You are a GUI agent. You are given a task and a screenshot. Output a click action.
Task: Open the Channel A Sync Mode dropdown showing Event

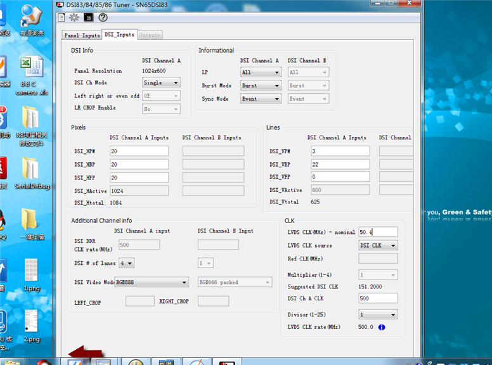coord(261,99)
